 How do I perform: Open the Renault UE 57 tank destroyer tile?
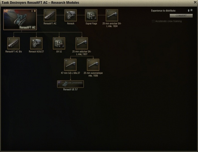[70, 84]
